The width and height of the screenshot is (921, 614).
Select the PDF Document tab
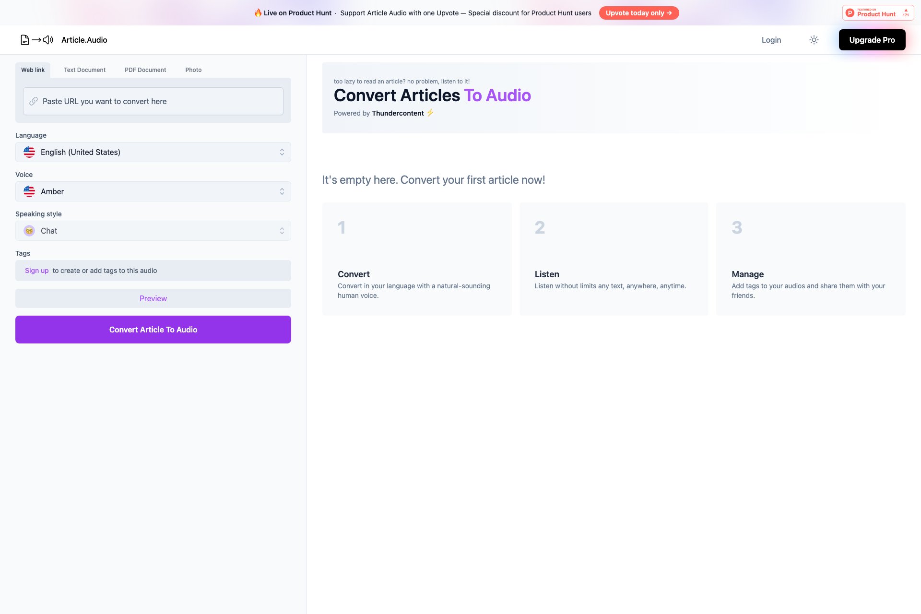pos(145,70)
